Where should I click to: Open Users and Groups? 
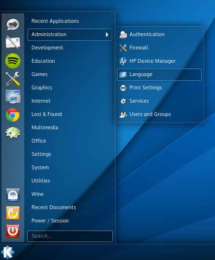(159, 114)
